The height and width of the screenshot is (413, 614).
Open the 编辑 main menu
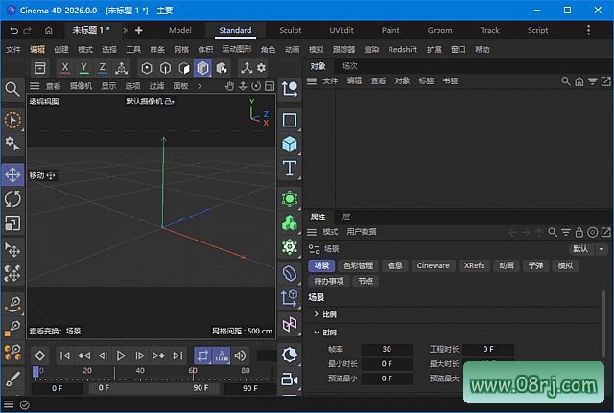point(37,49)
